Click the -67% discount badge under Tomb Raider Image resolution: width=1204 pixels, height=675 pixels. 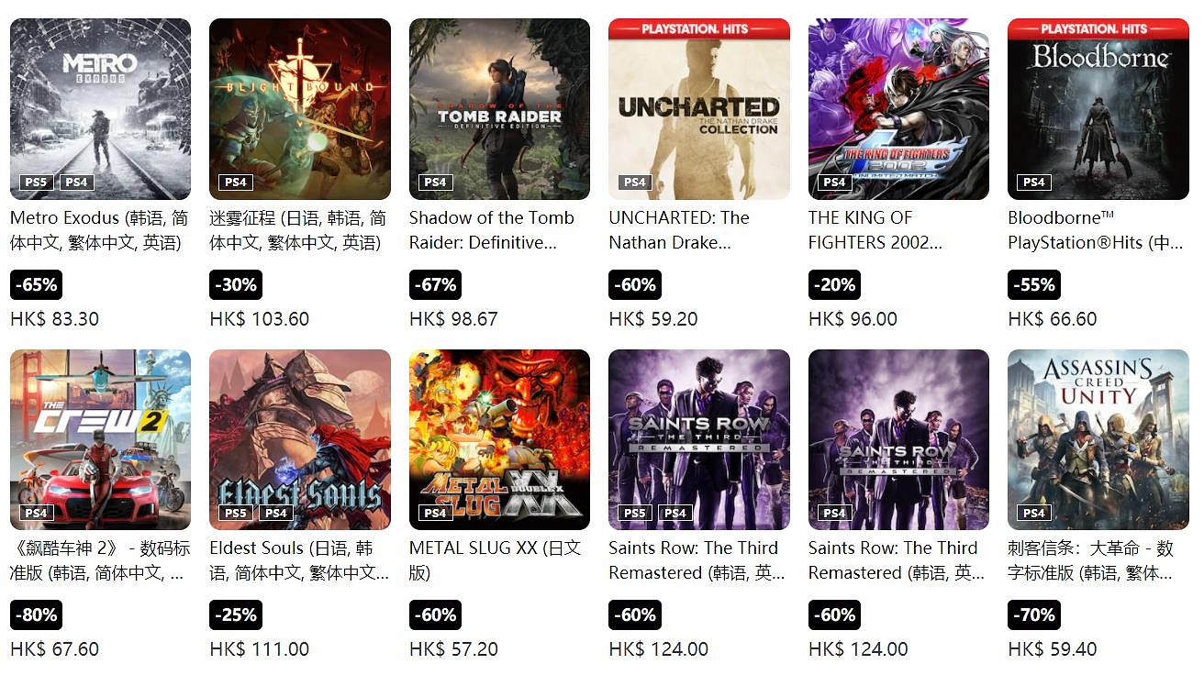coord(436,284)
